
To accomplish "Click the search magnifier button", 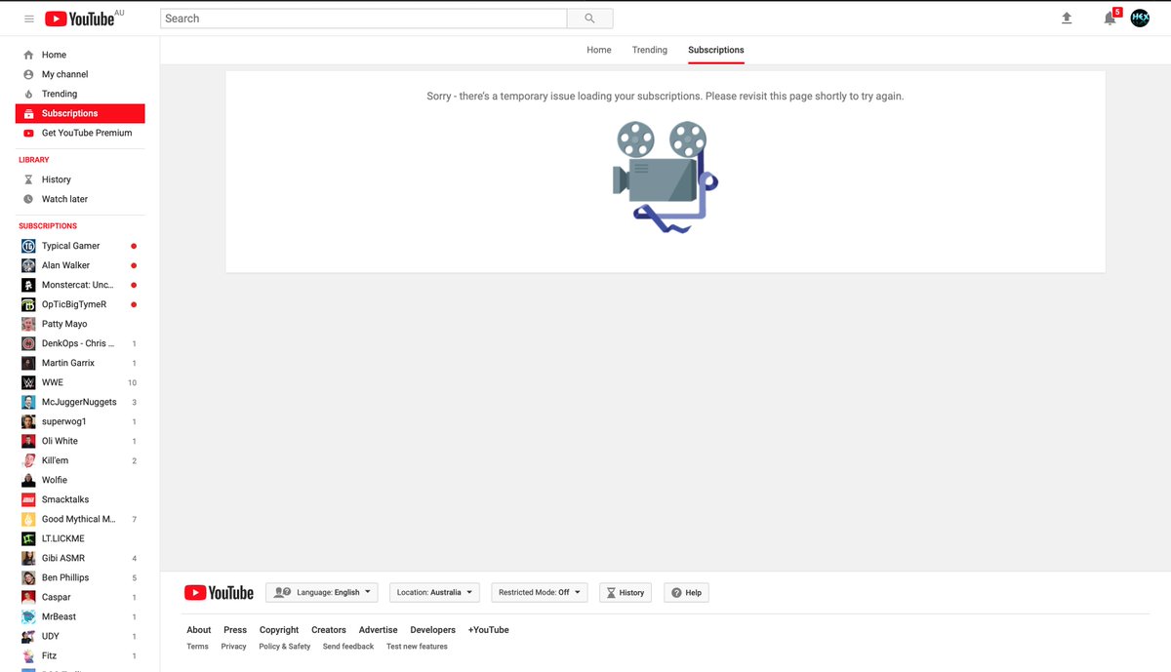I will point(589,19).
